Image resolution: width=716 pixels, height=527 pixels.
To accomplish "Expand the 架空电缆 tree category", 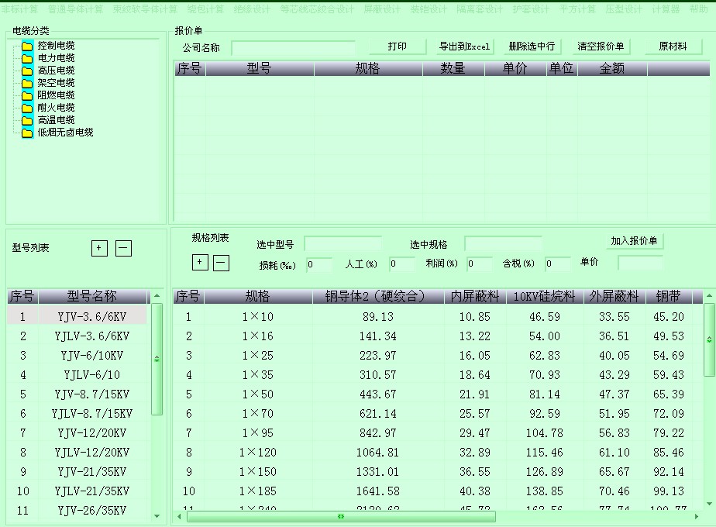I will pyautogui.click(x=56, y=83).
